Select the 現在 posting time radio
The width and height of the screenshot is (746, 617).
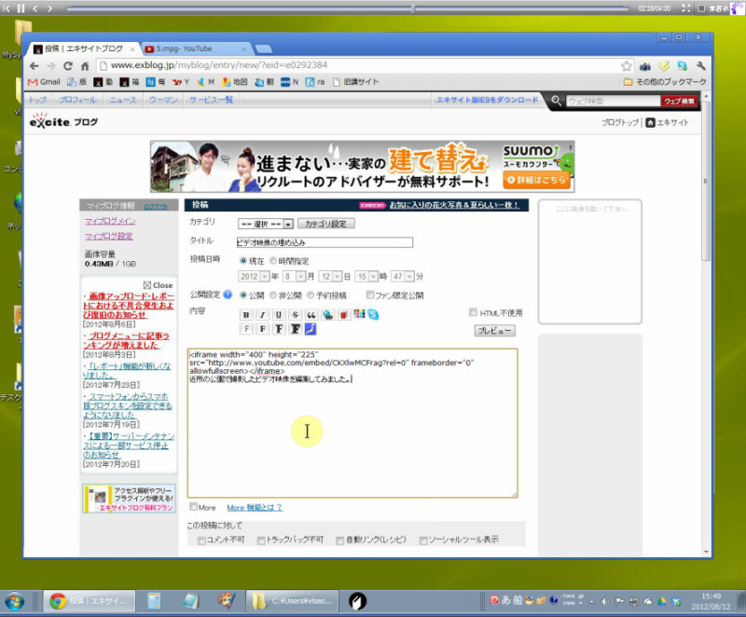243,260
